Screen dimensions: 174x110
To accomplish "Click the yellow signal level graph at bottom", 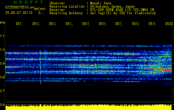I will [89, 107].
